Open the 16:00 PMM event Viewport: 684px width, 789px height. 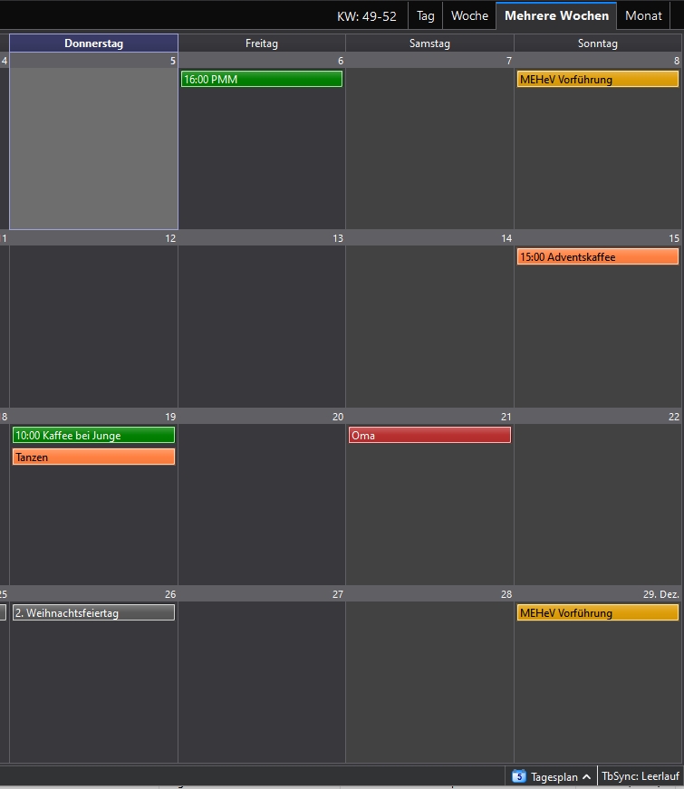262,79
